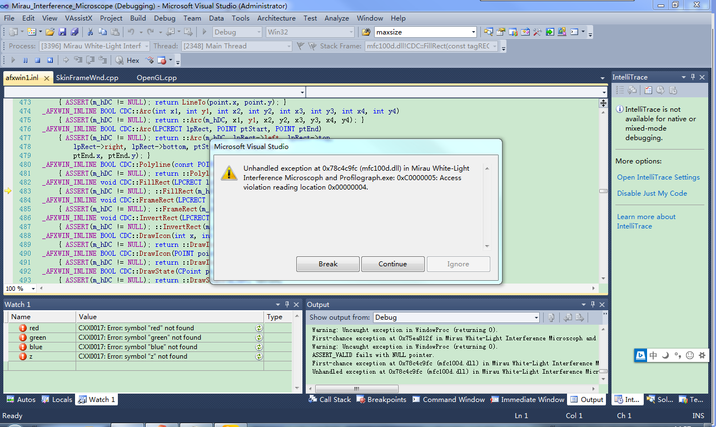Click the empty new watch name row

pos(42,366)
